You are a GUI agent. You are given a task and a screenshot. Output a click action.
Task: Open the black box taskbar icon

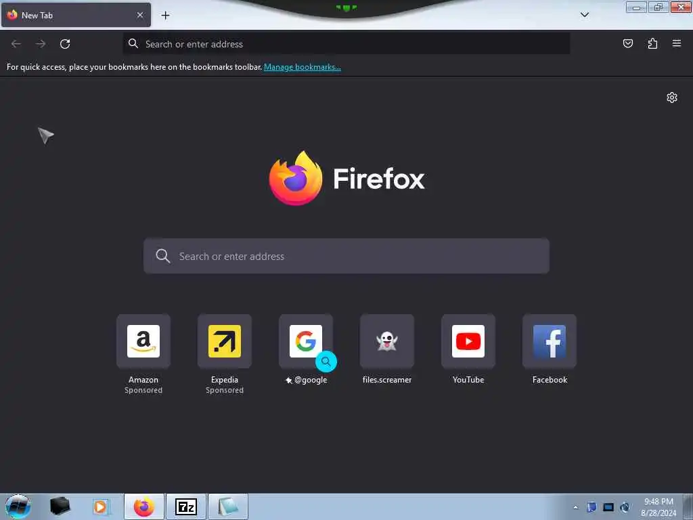pyautogui.click(x=60, y=506)
